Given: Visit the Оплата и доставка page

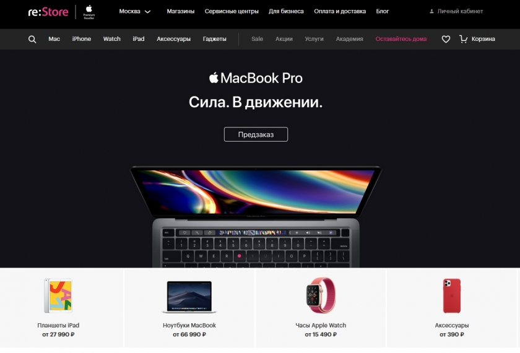Looking at the screenshot, I should [x=340, y=11].
